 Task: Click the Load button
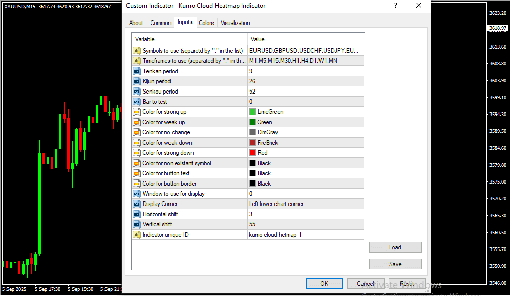tap(395, 247)
